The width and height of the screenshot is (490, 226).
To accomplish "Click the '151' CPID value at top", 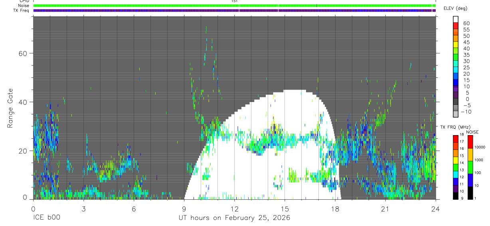I will [x=234, y=1].
